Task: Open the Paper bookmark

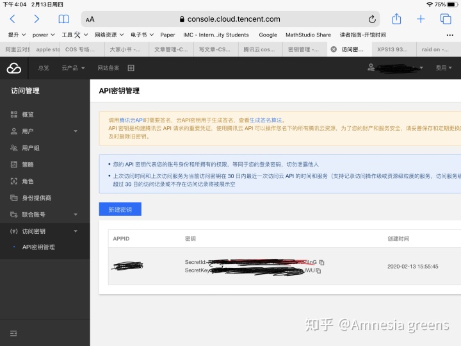Action: coord(168,35)
